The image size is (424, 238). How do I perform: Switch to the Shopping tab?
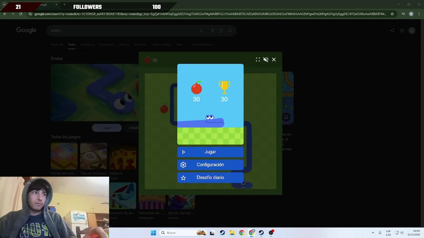(x=87, y=45)
